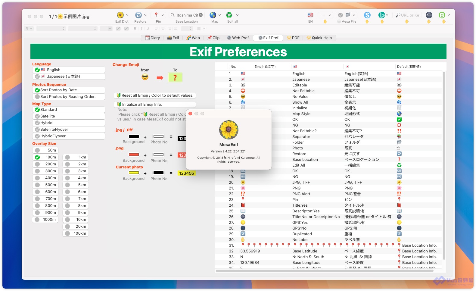Click the red .png Background color swatch
This screenshot has width=476, height=291.
point(134,155)
